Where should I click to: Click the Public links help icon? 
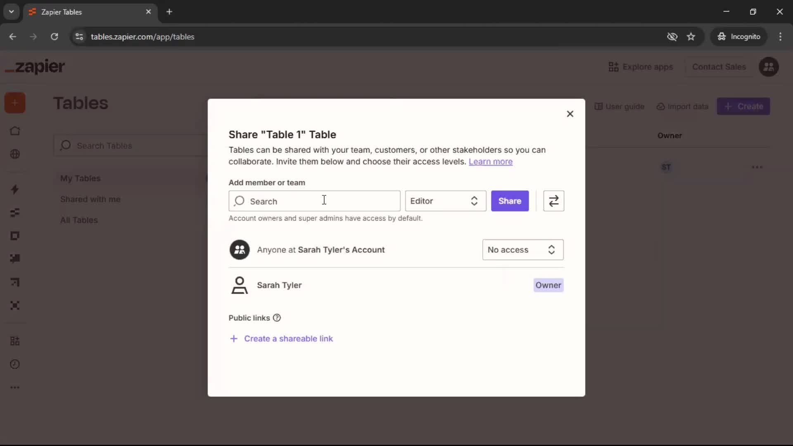(277, 318)
